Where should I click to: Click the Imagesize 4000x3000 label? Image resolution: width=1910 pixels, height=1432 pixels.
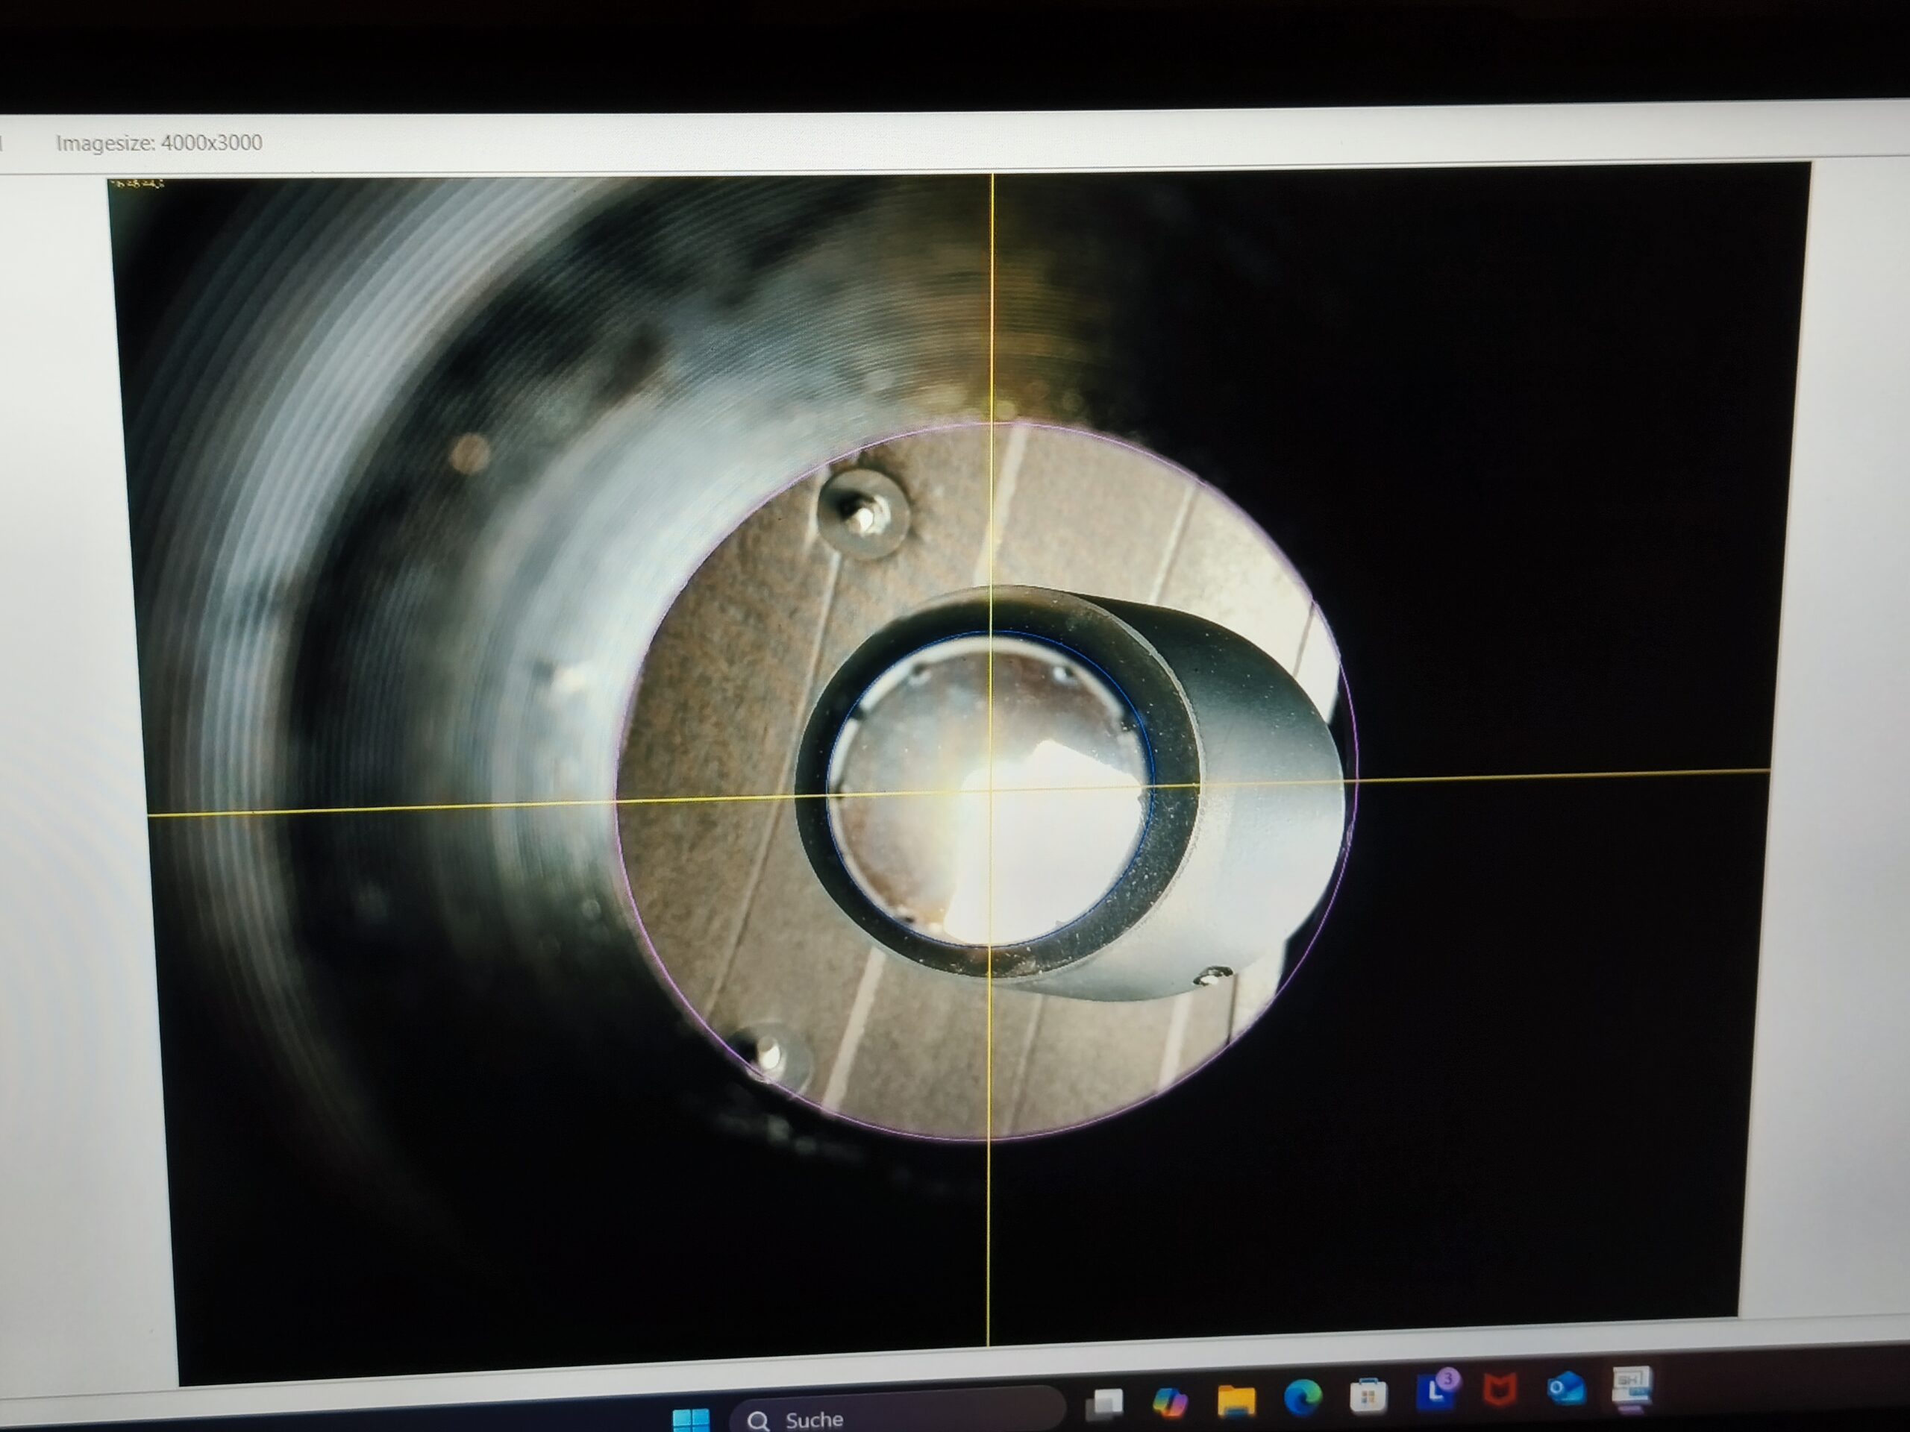(x=159, y=142)
